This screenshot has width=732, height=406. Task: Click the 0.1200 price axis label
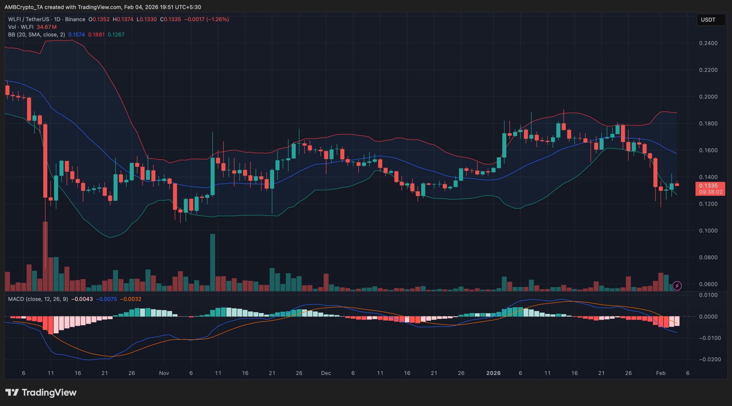pyautogui.click(x=708, y=204)
